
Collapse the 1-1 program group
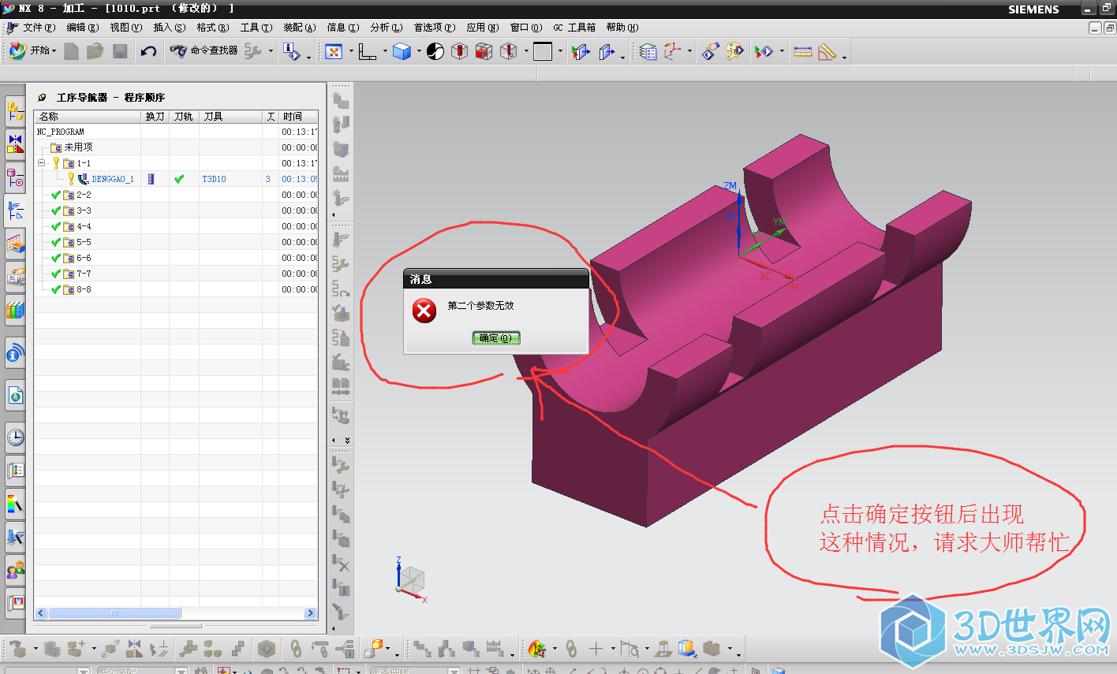tap(42, 163)
